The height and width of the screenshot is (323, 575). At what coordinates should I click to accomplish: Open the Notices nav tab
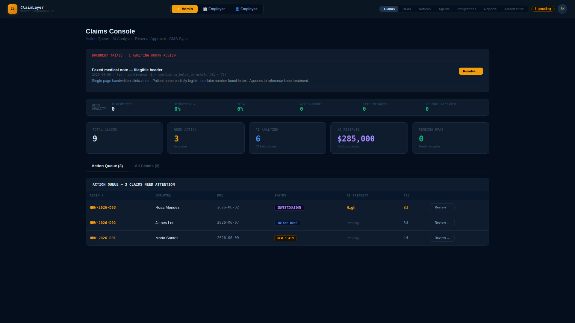pyautogui.click(x=425, y=9)
